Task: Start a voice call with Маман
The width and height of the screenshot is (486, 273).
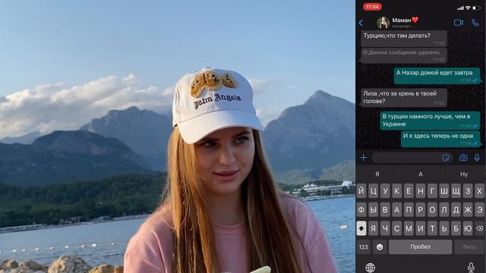Action: coord(475,23)
